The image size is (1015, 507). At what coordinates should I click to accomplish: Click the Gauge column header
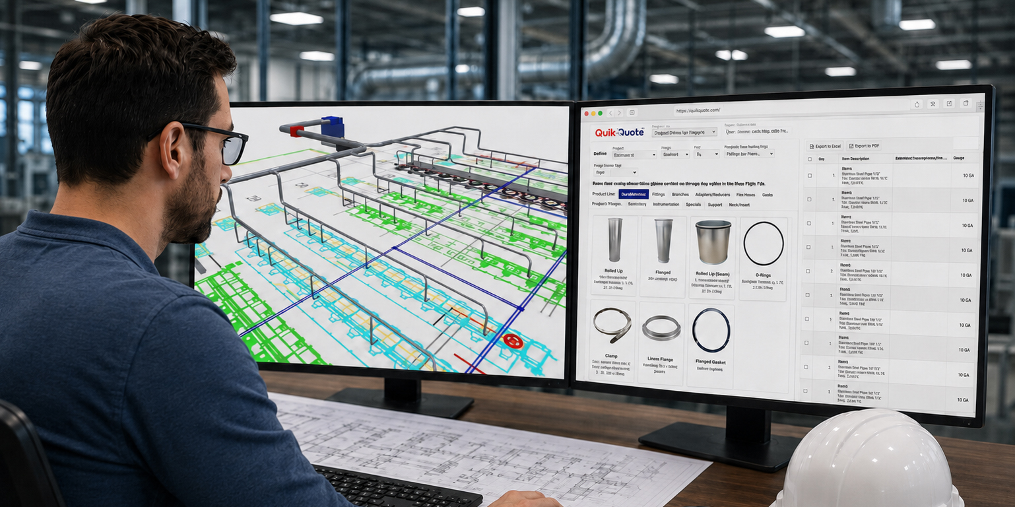coord(958,158)
